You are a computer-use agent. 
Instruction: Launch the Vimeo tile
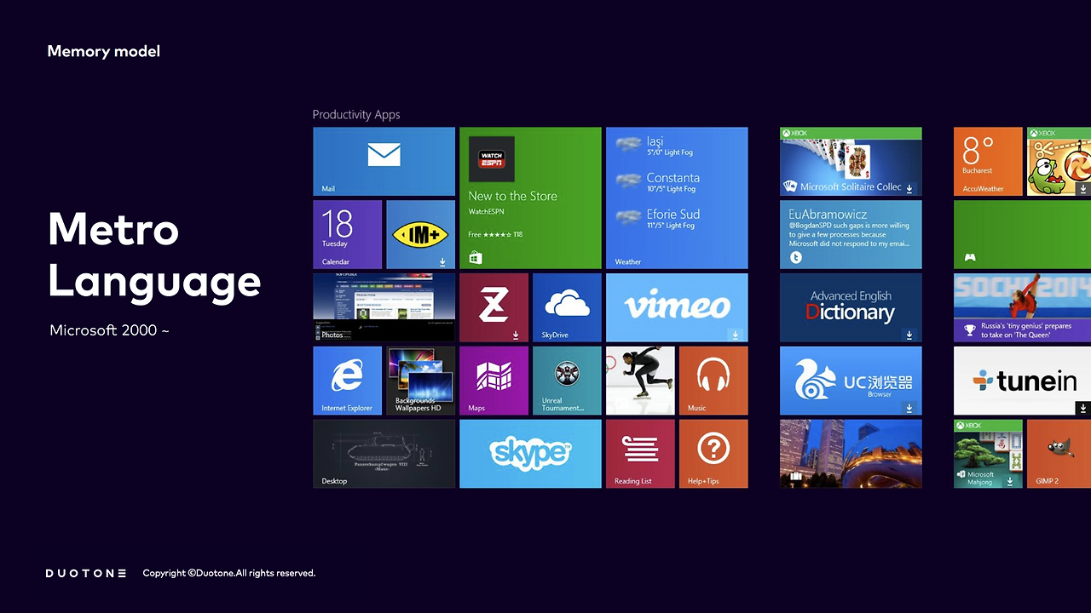(677, 307)
